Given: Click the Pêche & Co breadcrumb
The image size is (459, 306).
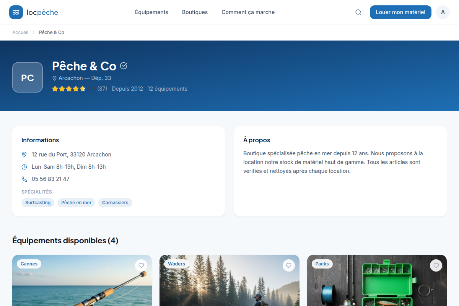Looking at the screenshot, I should click(52, 33).
